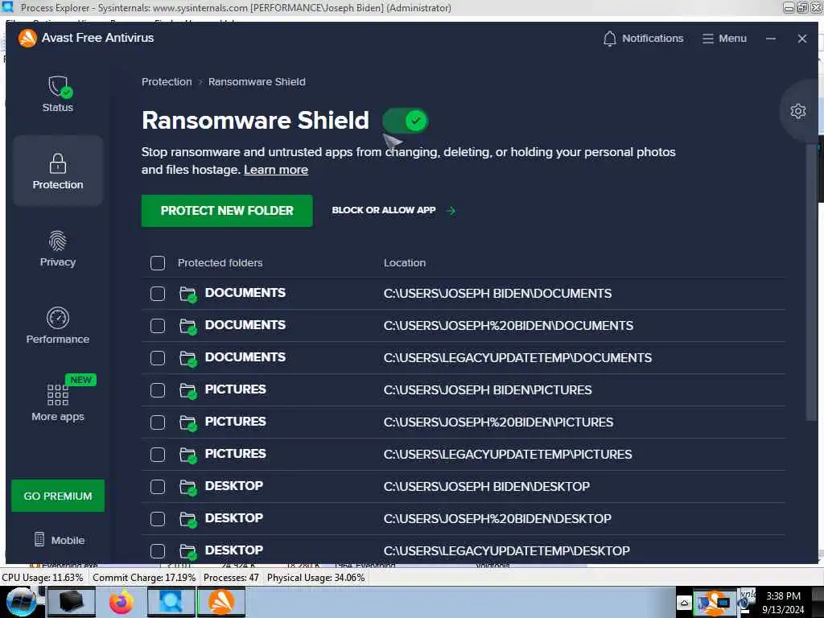This screenshot has height=618, width=824.
Task: Click the NEW badge on More apps
Action: (80, 380)
